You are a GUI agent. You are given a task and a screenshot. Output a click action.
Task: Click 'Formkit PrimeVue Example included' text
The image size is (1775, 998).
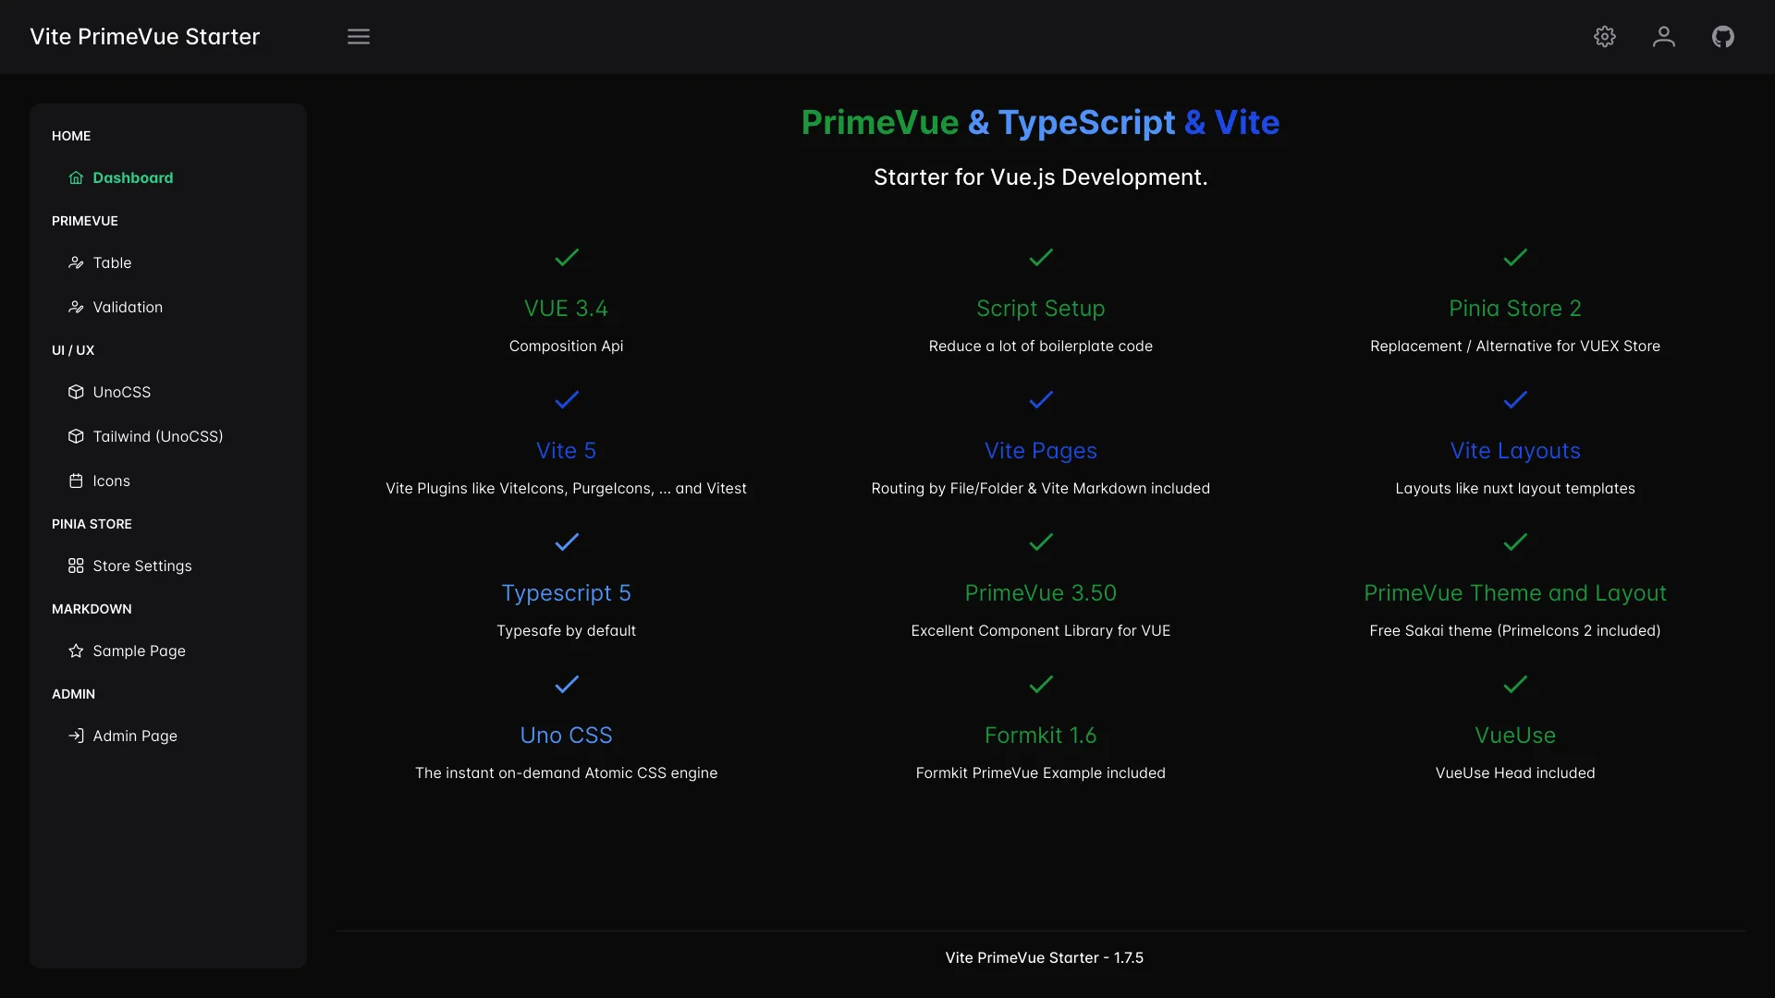(1041, 773)
